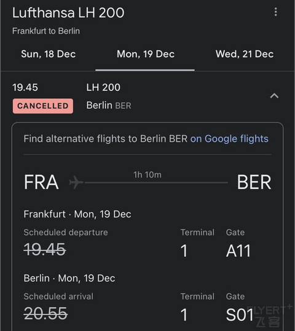Click the struck-through 20.55 arrival time

tap(45, 313)
